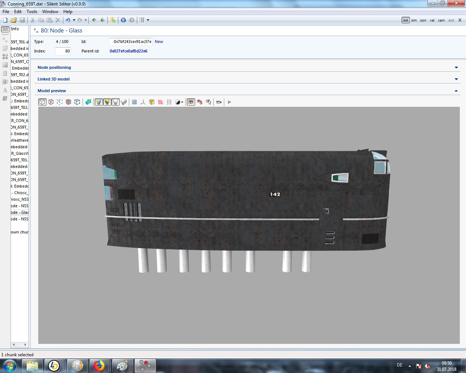
Task: Launch Firefox from the Windows taskbar
Action: [99, 365]
